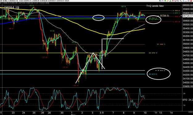Click the STO 24,2 indicator label
193x115 pixels.
pos(188,100)
